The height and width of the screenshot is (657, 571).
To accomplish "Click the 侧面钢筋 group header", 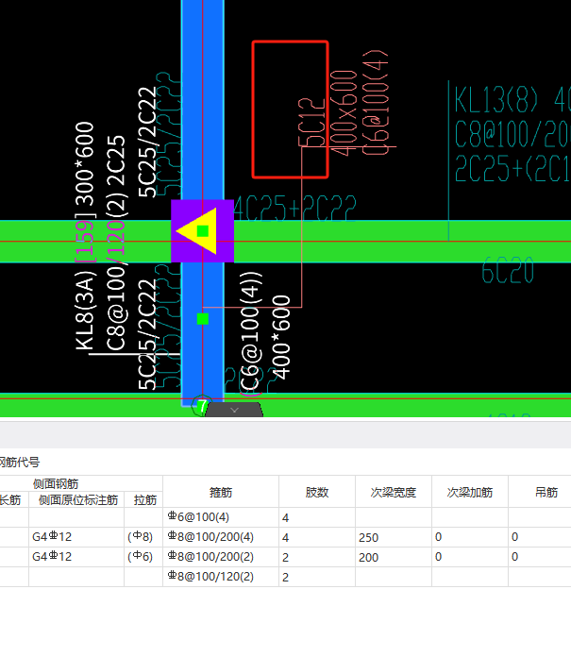I will [x=56, y=484].
